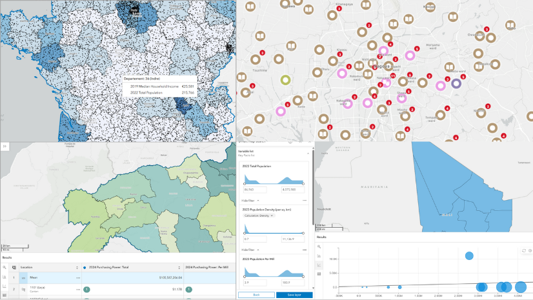Screen dimensions: 533x300
Task: Edit Population Per Mill maximum field 180.9
Action: click(293, 283)
